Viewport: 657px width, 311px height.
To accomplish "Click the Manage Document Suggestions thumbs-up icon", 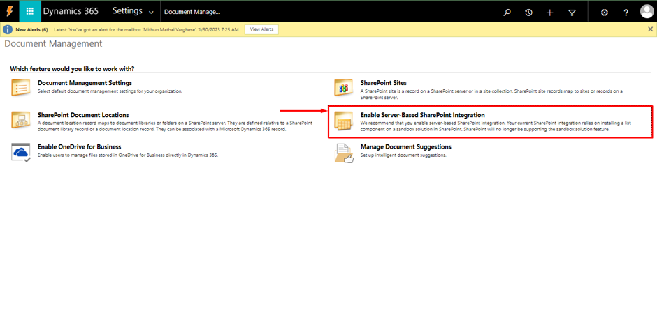I will pyautogui.click(x=344, y=153).
